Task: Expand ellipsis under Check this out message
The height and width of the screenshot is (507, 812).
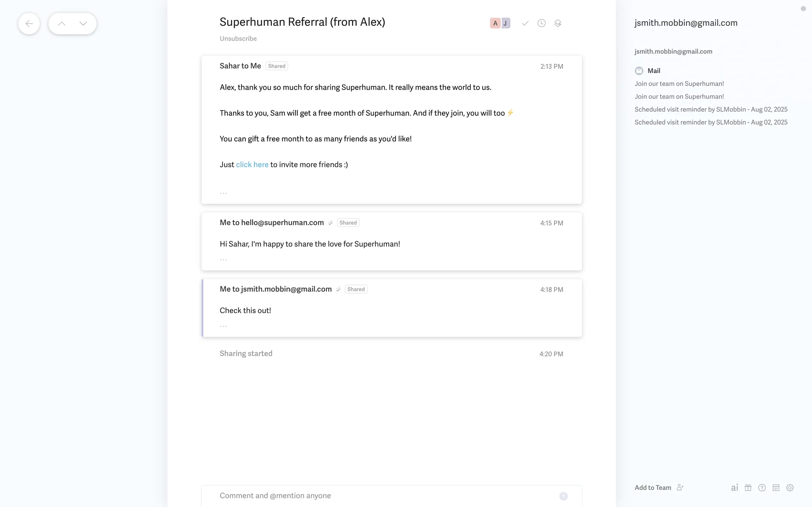Action: click(223, 326)
